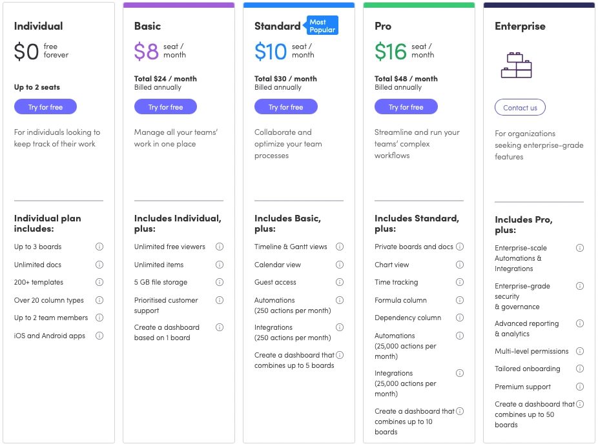Click "Contact us" on the Enterprise card
This screenshot has width=598, height=446.
pyautogui.click(x=520, y=108)
